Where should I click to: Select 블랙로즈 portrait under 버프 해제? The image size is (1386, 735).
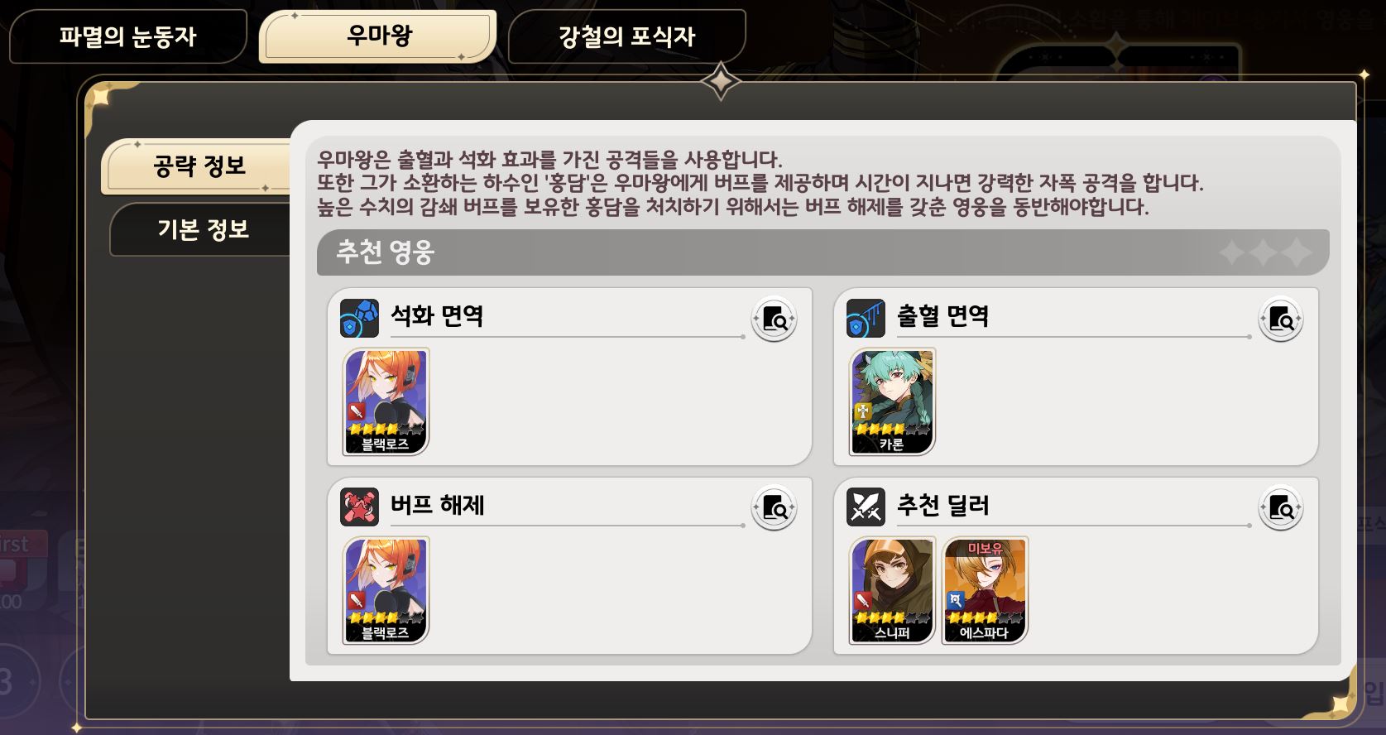[386, 590]
